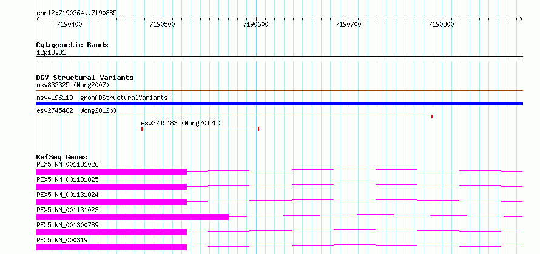Click ruler position 7190700
Viewport: 540px width, 254px height.
(348, 24)
